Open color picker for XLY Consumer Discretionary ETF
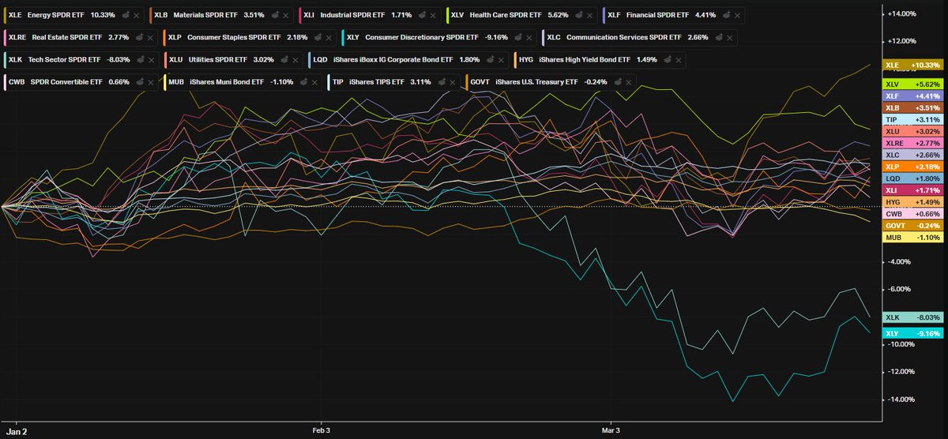 click(x=518, y=37)
